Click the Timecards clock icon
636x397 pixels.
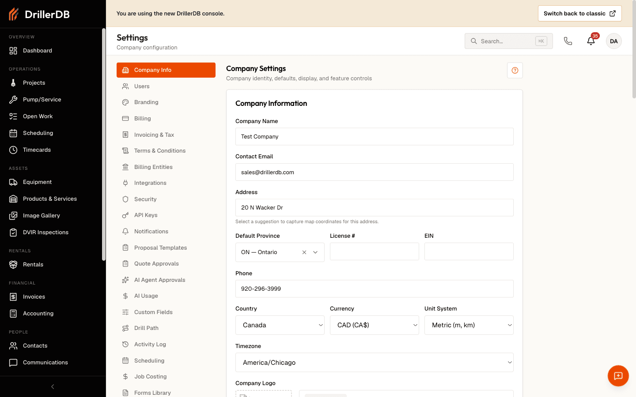click(13, 150)
